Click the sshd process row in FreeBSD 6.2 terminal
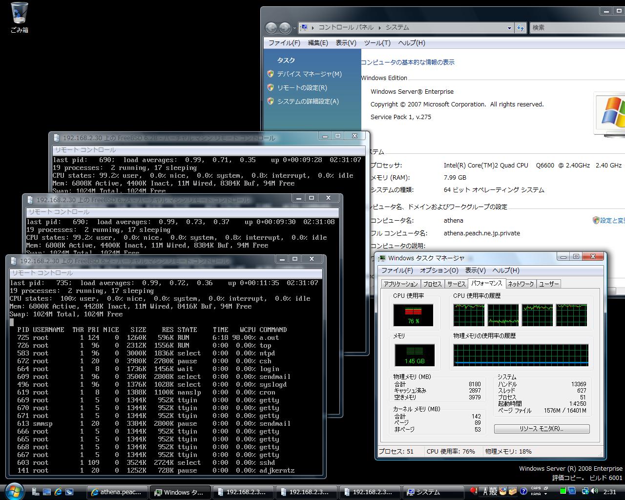Viewport: 625px width, 500px height. 151,462
